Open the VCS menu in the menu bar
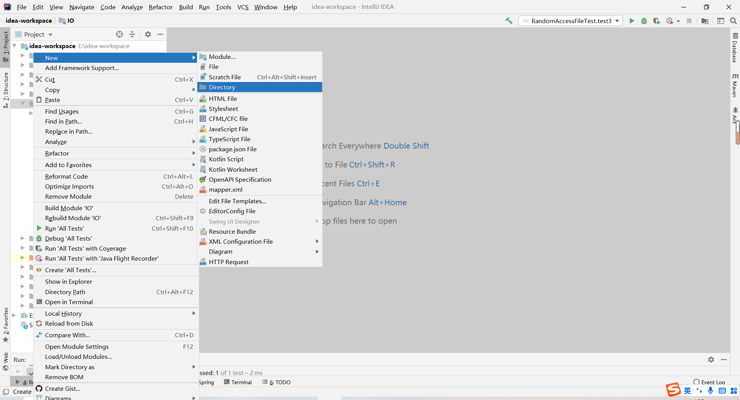The width and height of the screenshot is (740, 400). click(x=243, y=7)
